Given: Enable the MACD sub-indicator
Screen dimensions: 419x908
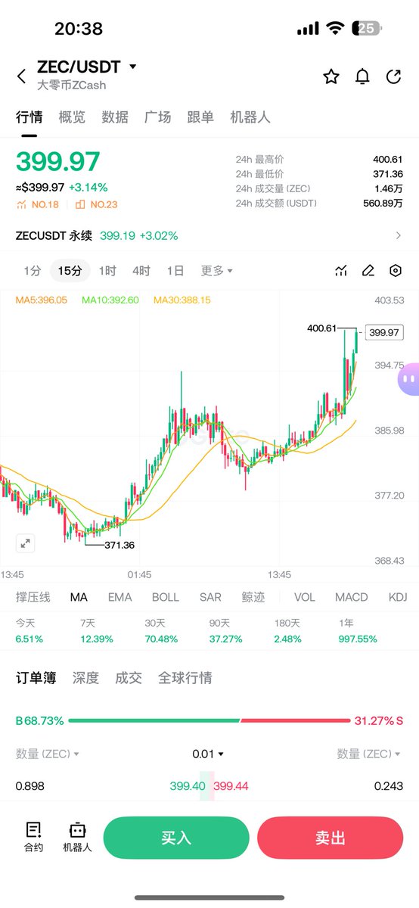Looking at the screenshot, I should click(x=351, y=597).
